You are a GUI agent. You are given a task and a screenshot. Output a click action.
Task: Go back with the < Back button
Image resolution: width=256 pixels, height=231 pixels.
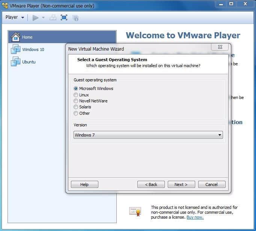tap(151, 184)
